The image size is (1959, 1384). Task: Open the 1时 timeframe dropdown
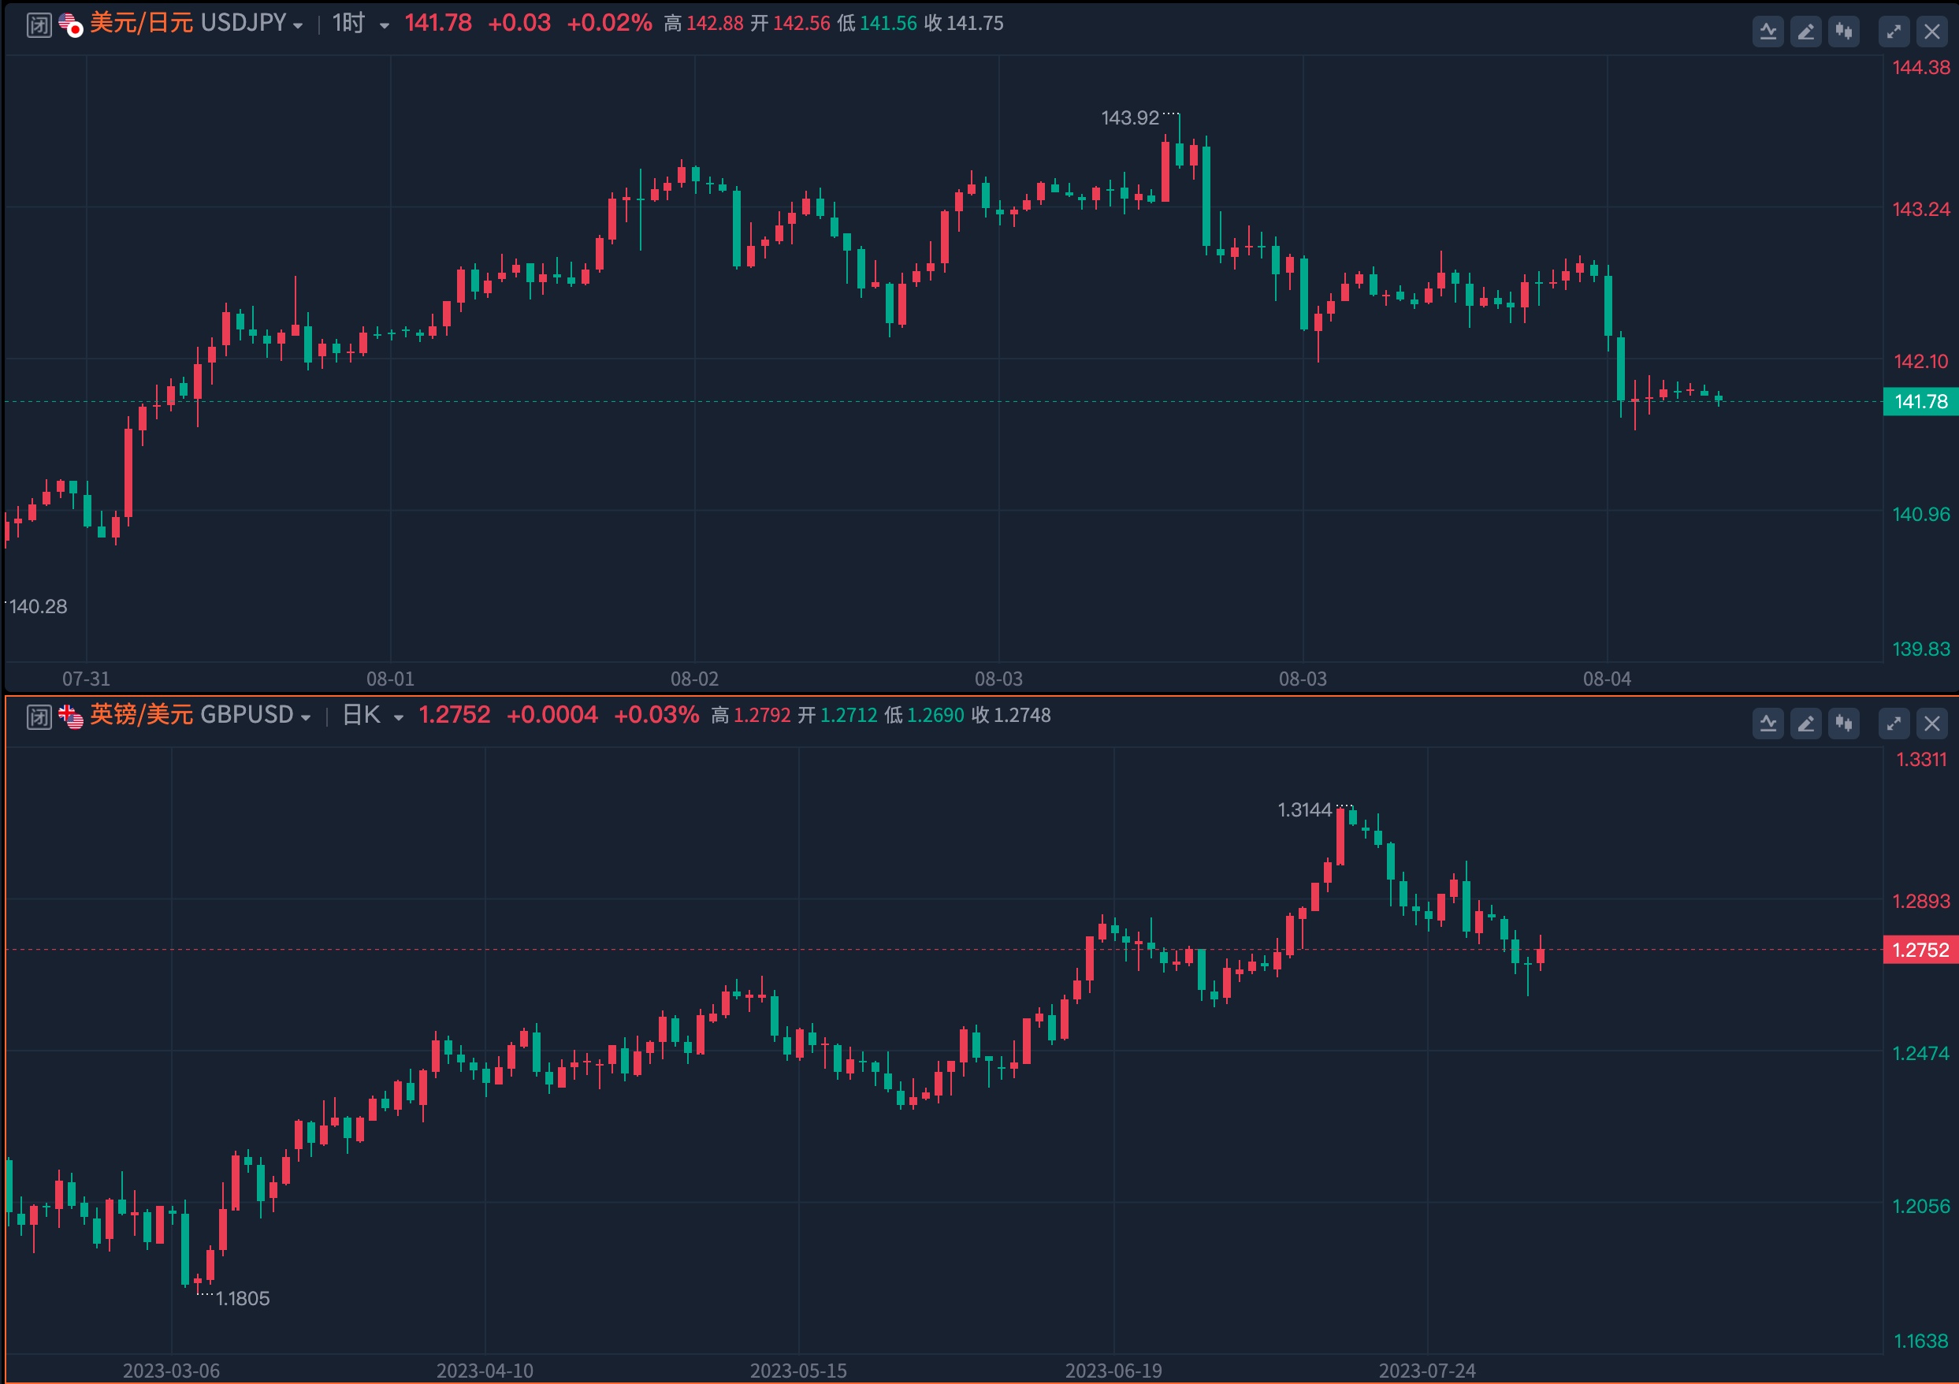point(384,25)
